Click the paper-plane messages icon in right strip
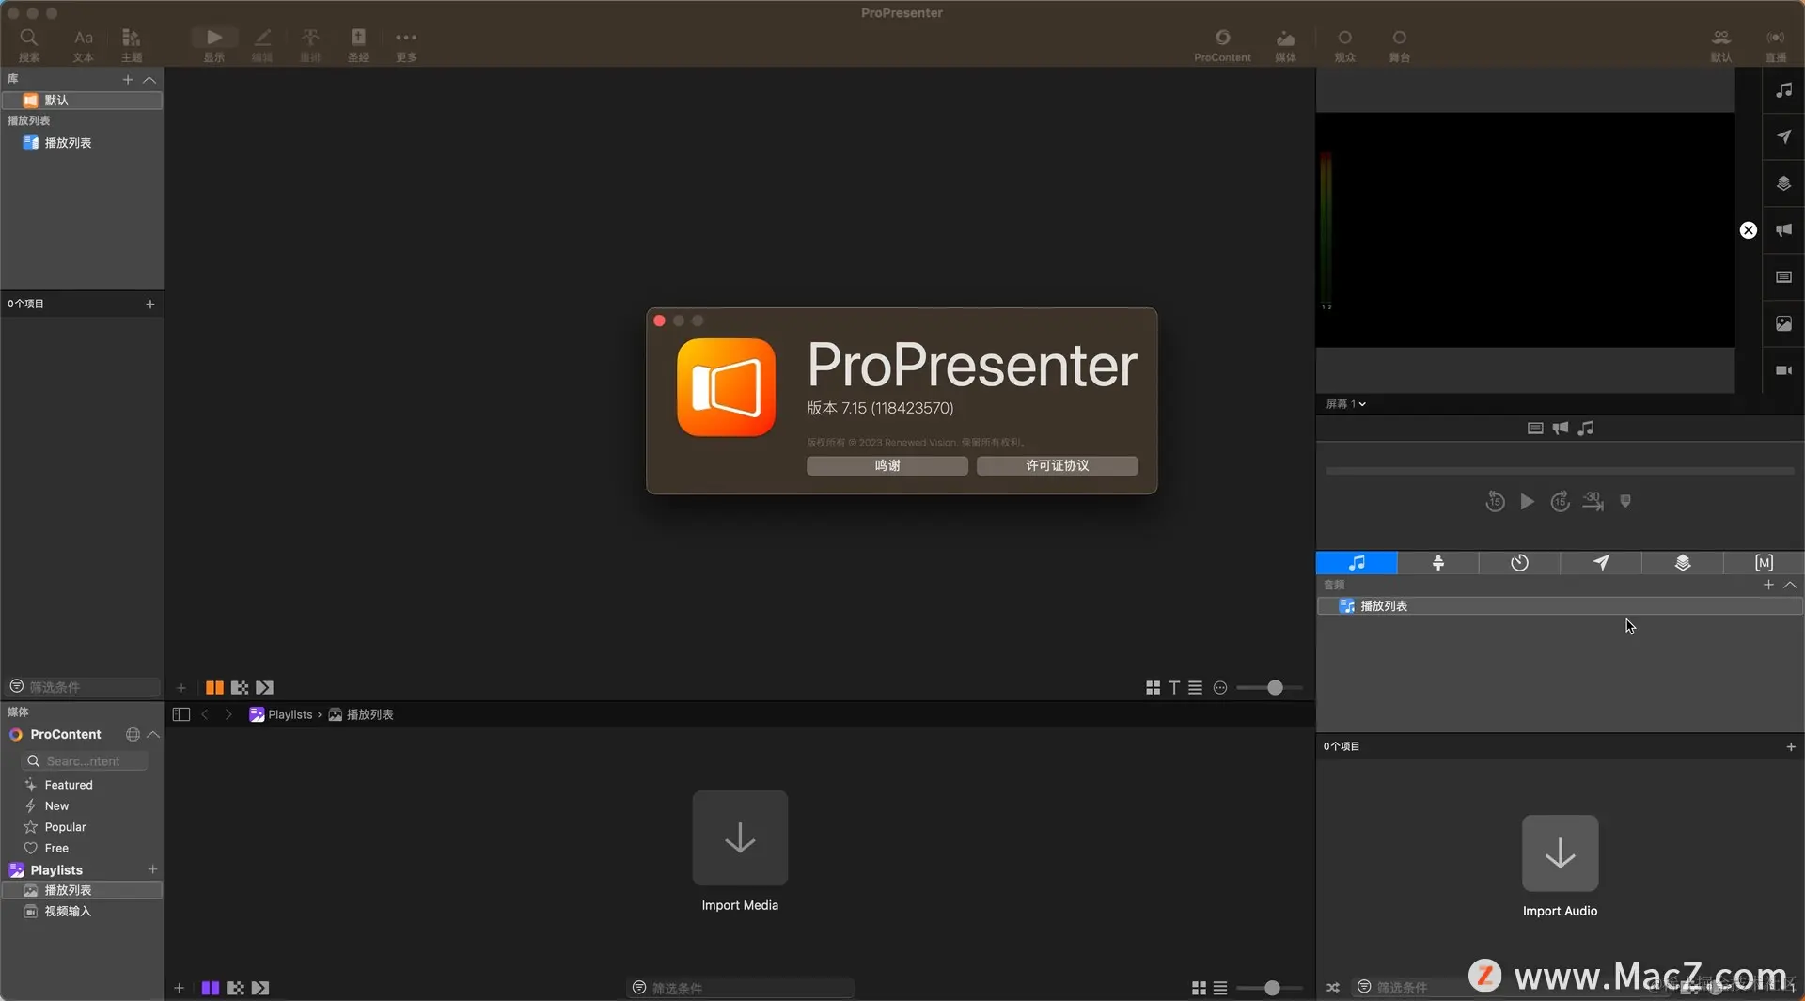The width and height of the screenshot is (1805, 1001). (x=1783, y=137)
